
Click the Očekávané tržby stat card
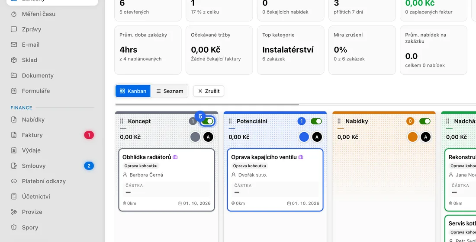[x=219, y=50]
